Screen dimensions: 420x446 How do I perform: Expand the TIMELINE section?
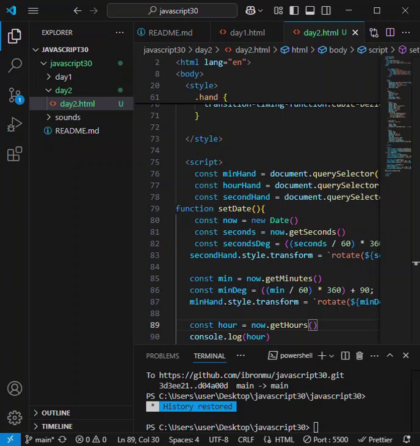click(x=81, y=427)
